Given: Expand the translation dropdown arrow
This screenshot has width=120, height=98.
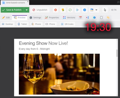Looking at the screenshot, I should coord(97,10).
